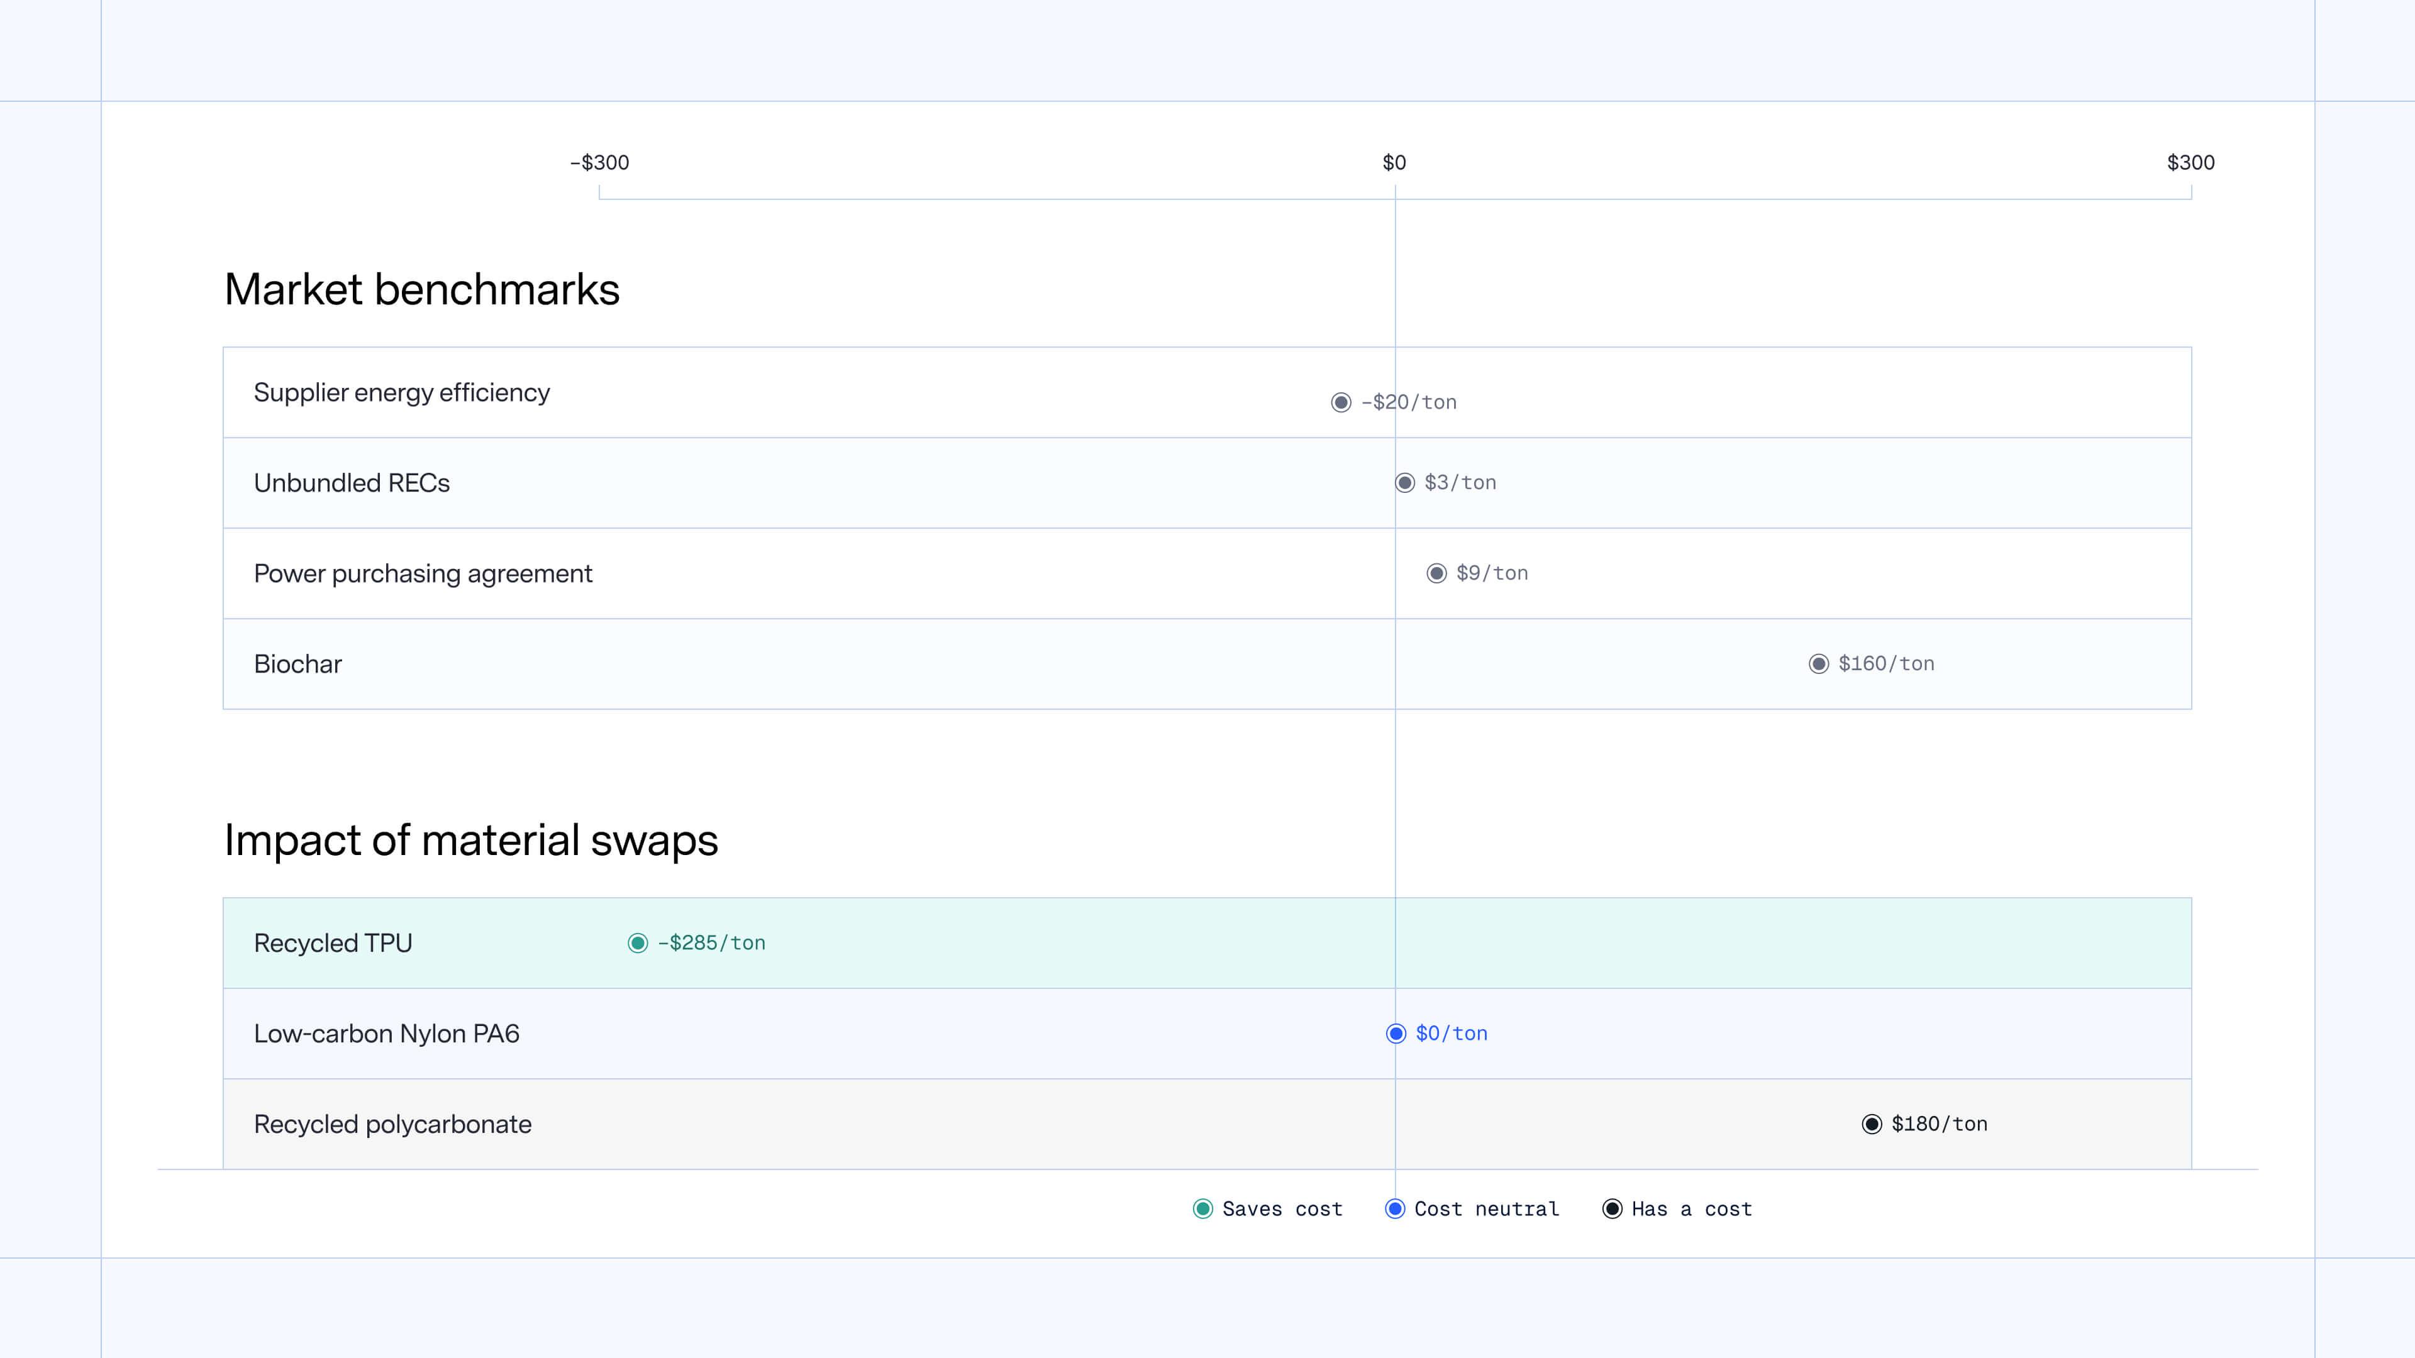Click the $300 axis label
Image resolution: width=2415 pixels, height=1358 pixels.
(2190, 162)
